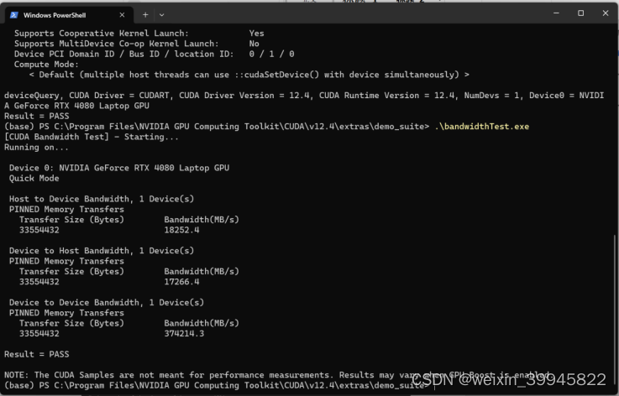Viewport: 619px width, 396px height.
Task: Click the 17266.4 bandwidth value
Action: [x=182, y=281]
